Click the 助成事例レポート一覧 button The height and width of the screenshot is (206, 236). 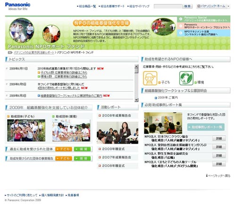click(206, 127)
